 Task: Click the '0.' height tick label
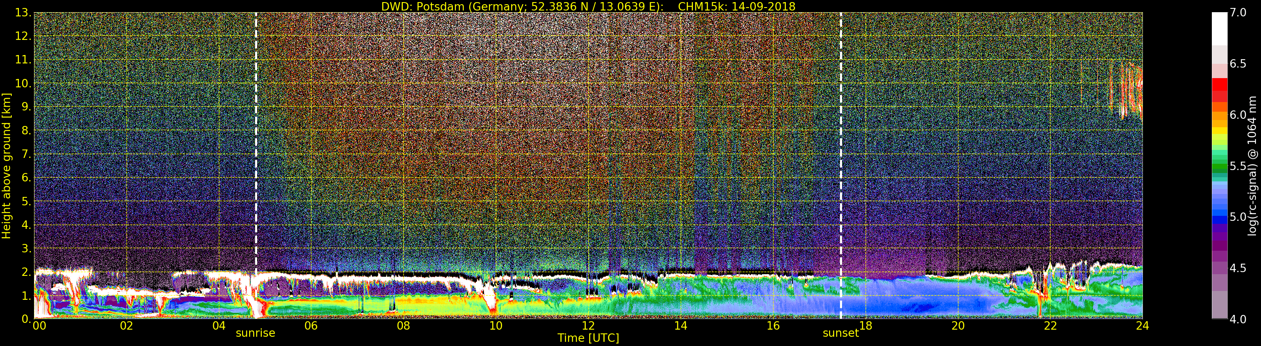26,319
